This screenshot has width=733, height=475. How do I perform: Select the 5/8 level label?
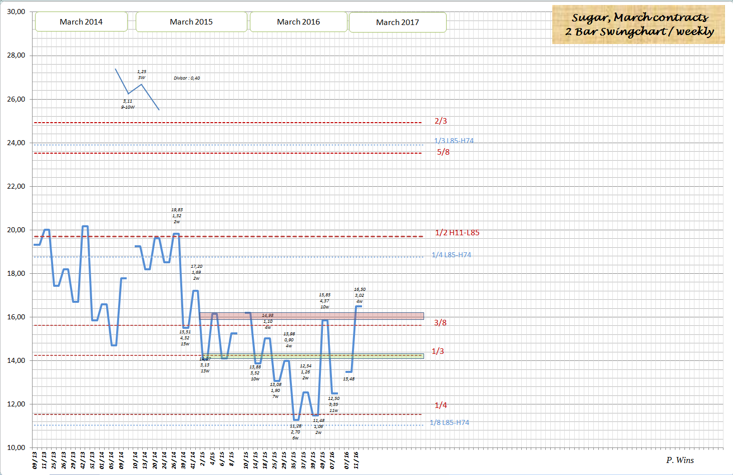[x=443, y=152]
